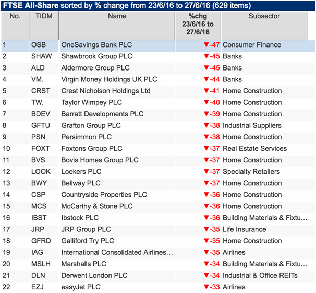Image resolution: width=316 pixels, height=293 pixels.
Task: Click the GFTU ticker cell
Action: pos(41,125)
